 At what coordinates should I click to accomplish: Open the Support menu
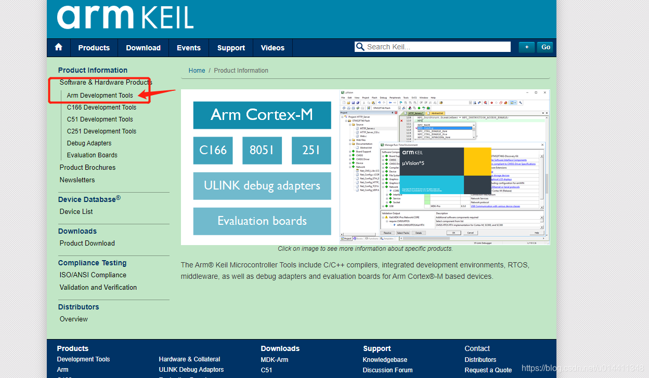(x=231, y=48)
